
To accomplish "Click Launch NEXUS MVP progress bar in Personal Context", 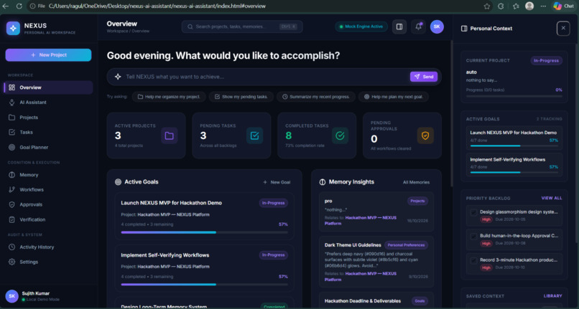I will [514, 146].
